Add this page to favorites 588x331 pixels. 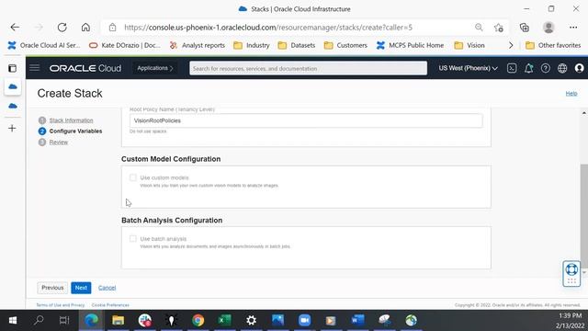[499, 27]
